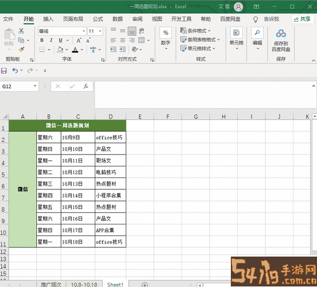
Task: Click the formula bar input field
Action: coord(203,95)
